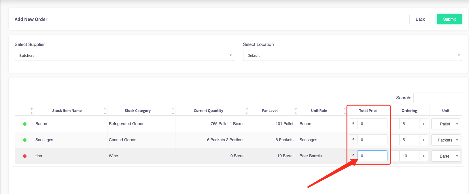469x194 pixels.
Task: Increase ordering quantity for tina
Action: (x=423, y=156)
